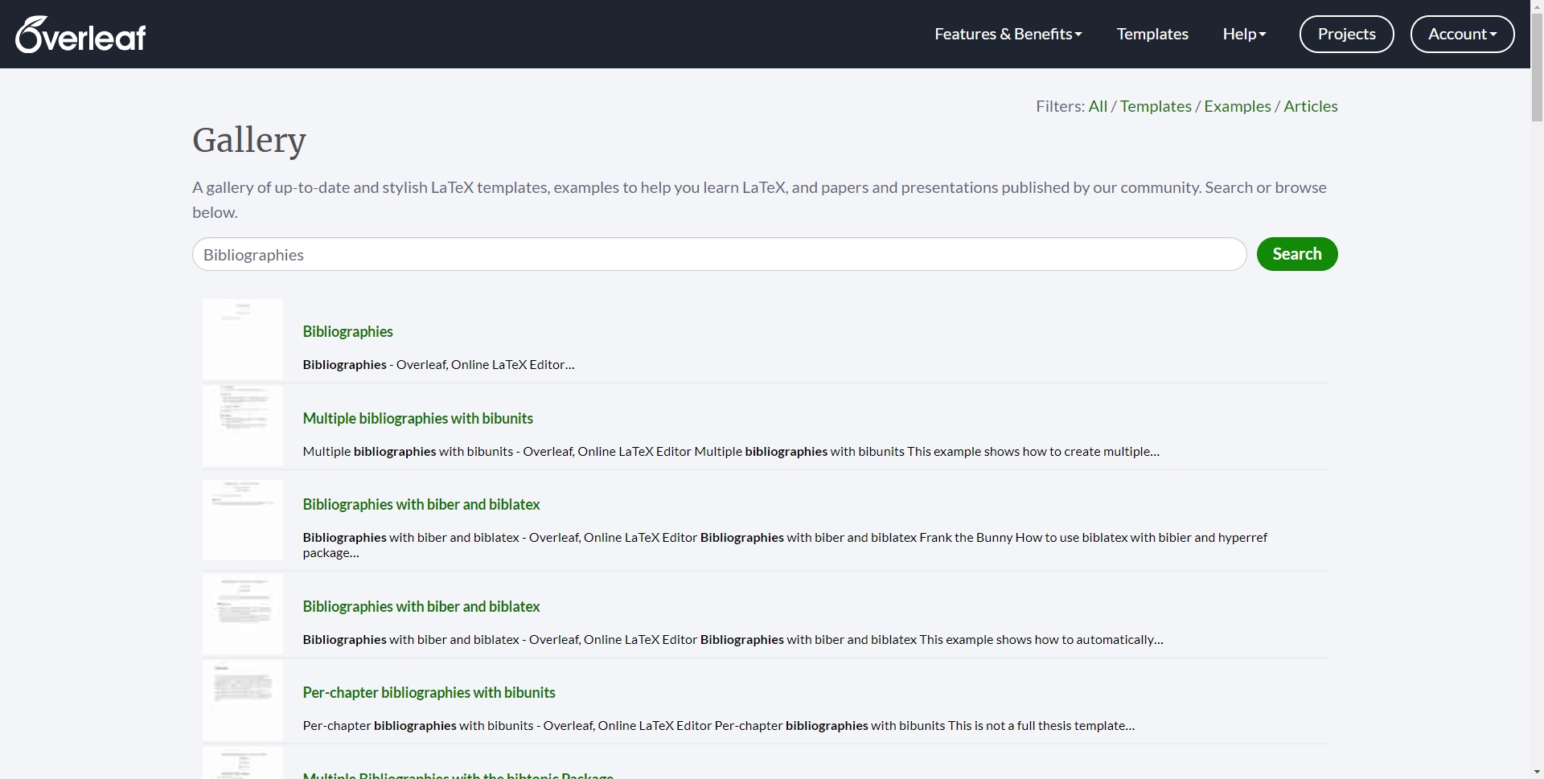Screen dimensions: 1544x779
Task: Open the Bibliographies result thumbnail
Action: (243, 339)
